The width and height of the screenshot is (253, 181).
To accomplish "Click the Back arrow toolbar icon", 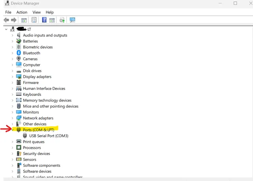I will click(x=6, y=20).
